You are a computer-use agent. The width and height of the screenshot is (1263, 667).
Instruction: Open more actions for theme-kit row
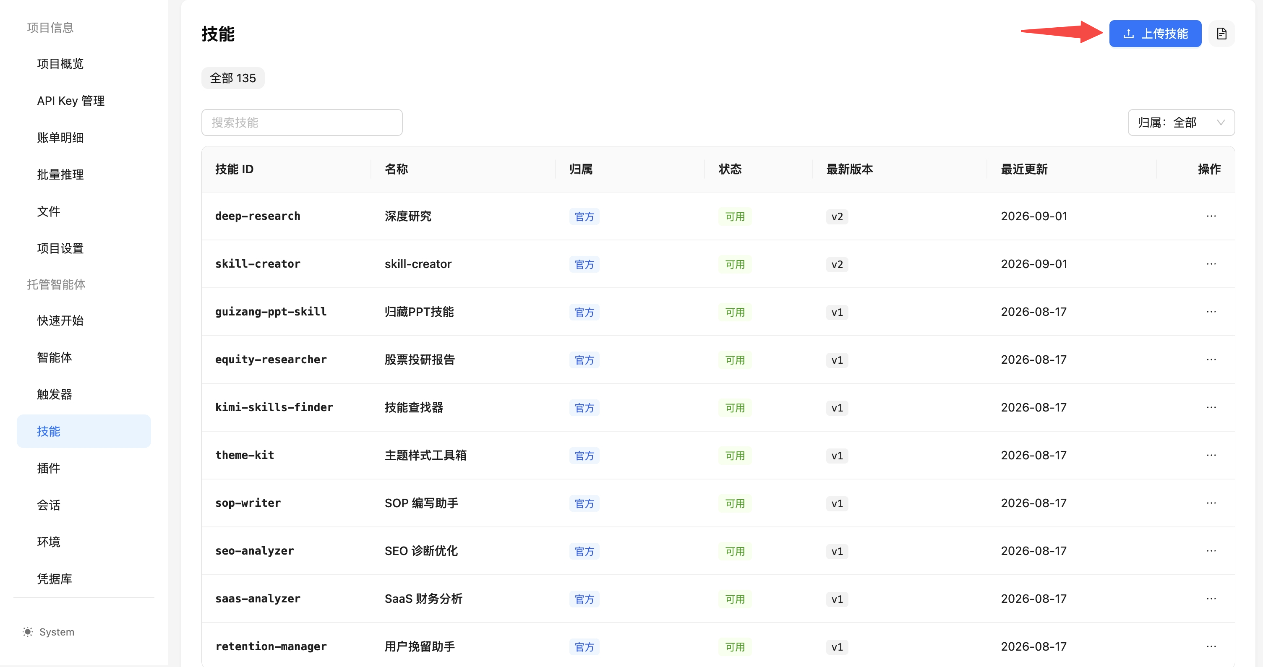tap(1211, 455)
